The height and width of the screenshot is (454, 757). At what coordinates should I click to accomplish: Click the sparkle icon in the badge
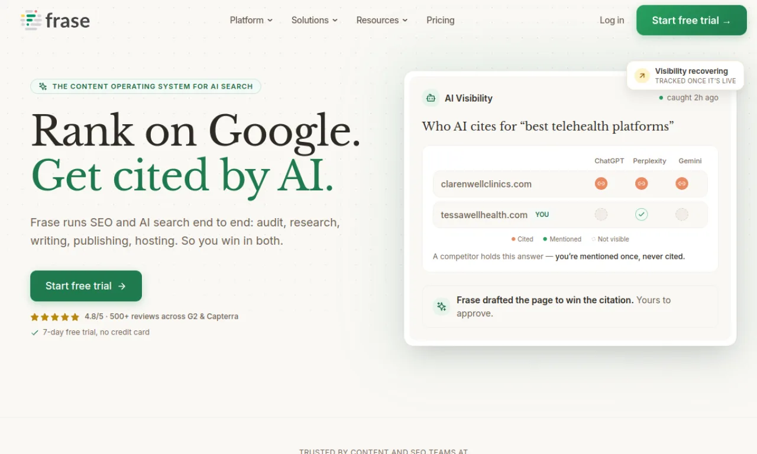tap(43, 86)
